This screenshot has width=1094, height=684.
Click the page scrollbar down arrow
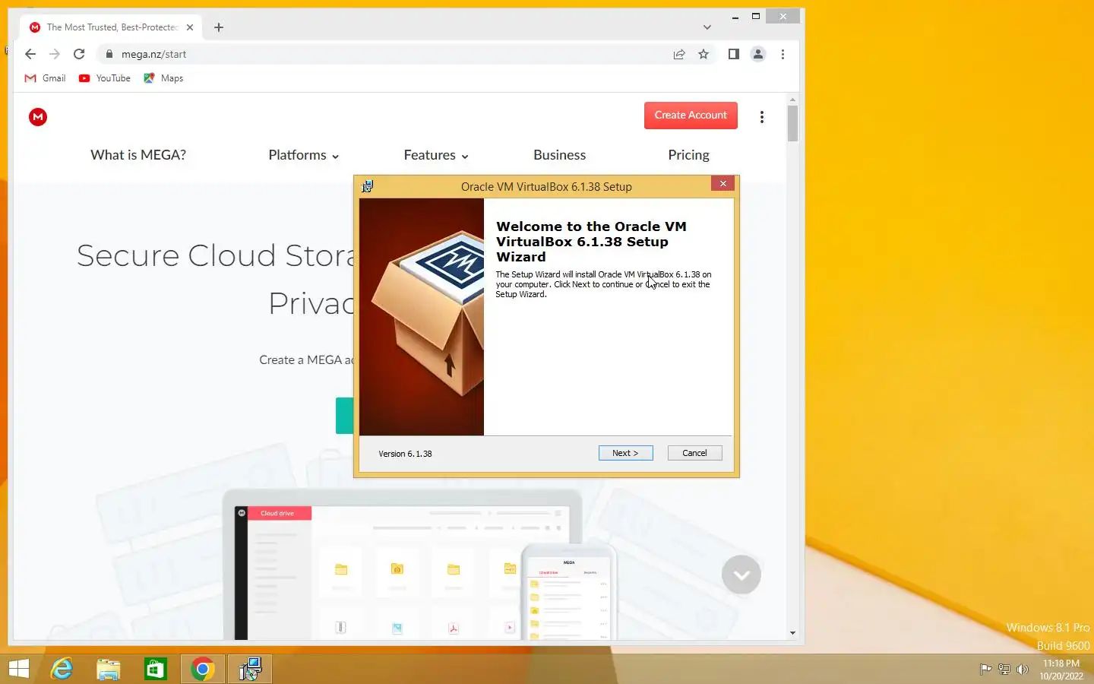coord(792,633)
